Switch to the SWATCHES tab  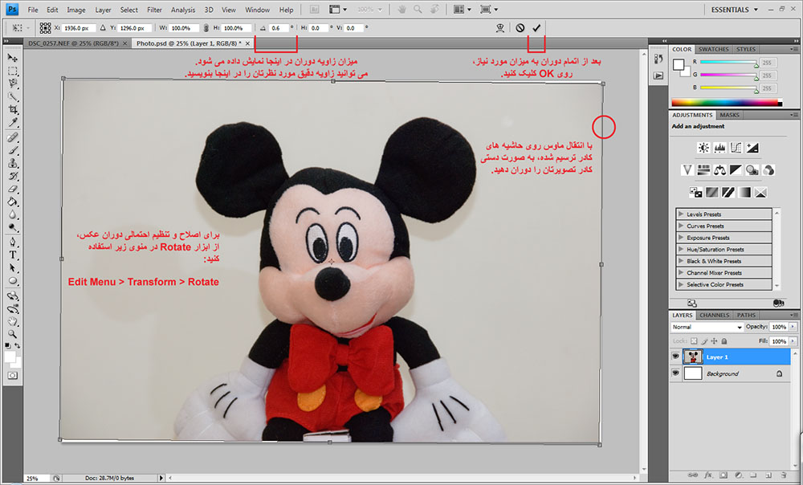tap(713, 49)
